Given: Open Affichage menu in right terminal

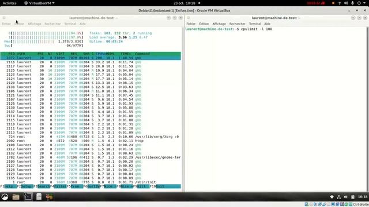Looking at the screenshot, I should point(219,24).
